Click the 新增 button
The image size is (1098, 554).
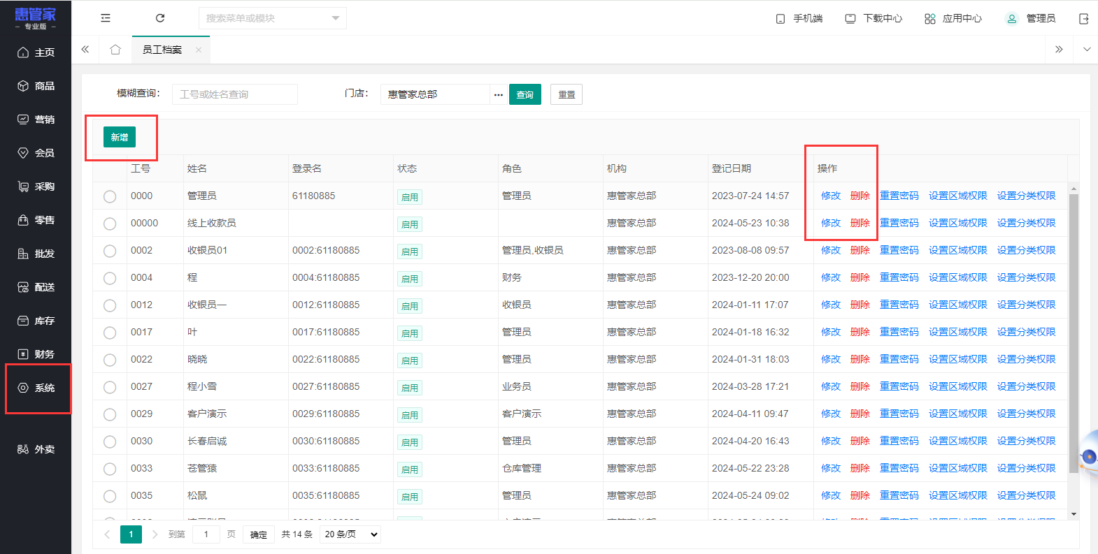pyautogui.click(x=120, y=137)
